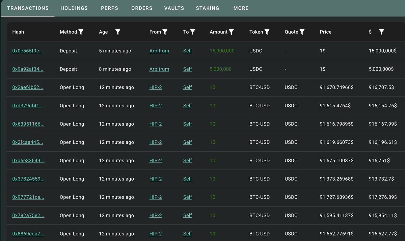Open the VAULTS tab
This screenshot has width=405, height=241.
pos(174,8)
